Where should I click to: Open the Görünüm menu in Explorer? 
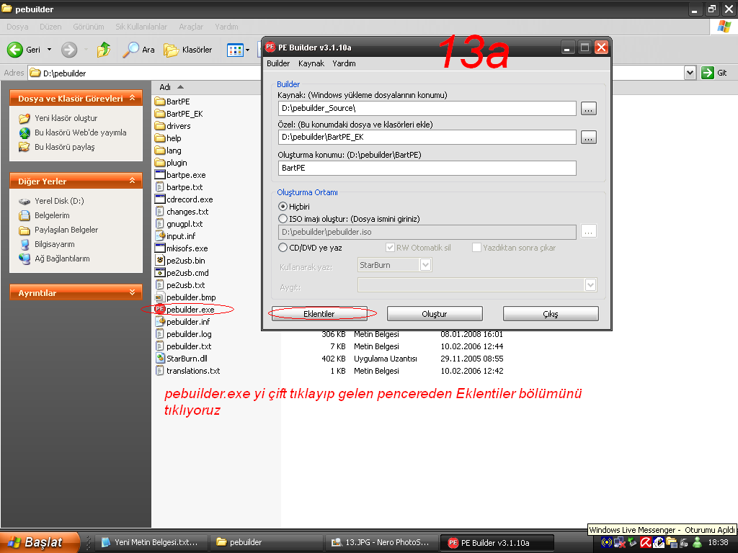[89, 27]
